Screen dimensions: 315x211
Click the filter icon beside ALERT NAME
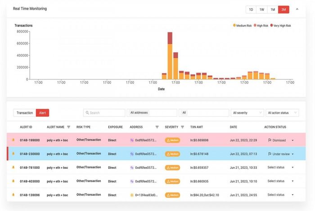pyautogui.click(x=68, y=127)
